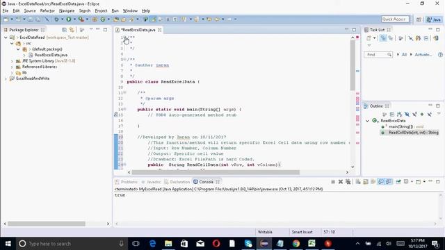Viewport: 445px width, 250px height.
Task: Open the Project menu
Action: coord(101,11)
